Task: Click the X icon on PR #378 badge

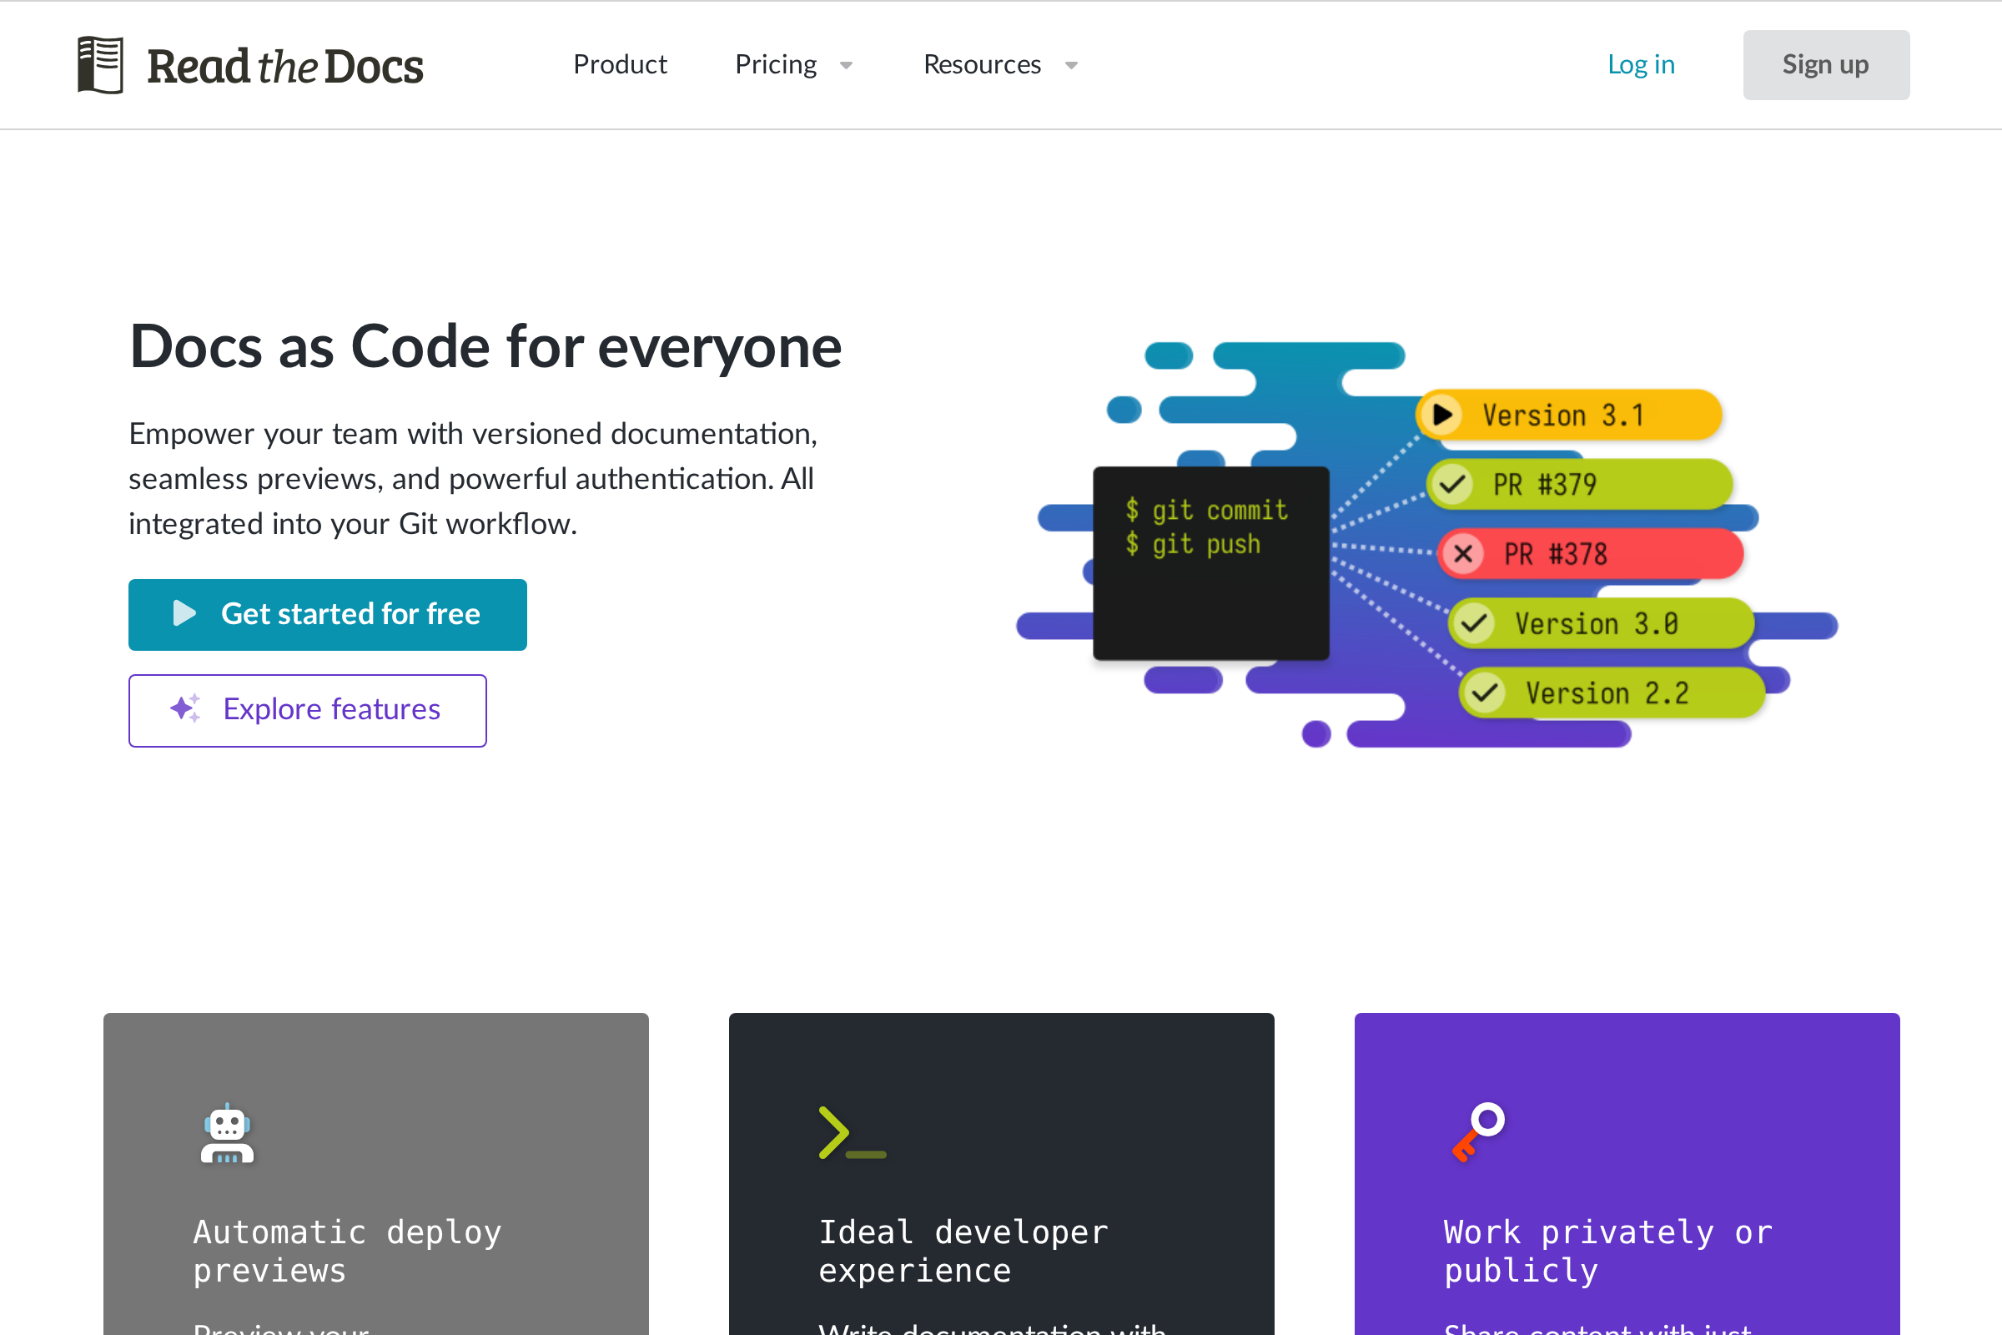Action: pos(1462,553)
